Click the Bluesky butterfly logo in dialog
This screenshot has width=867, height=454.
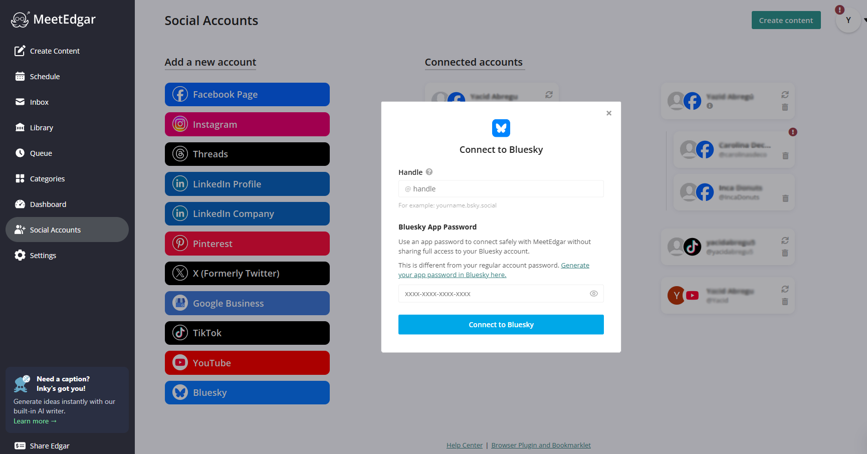click(x=501, y=128)
